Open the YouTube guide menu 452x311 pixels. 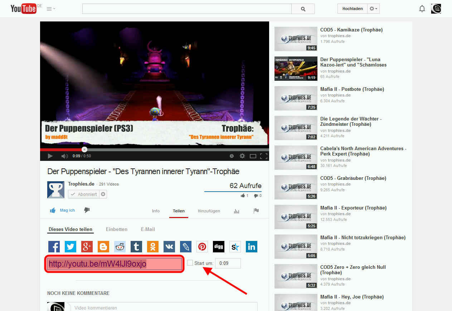[50, 9]
